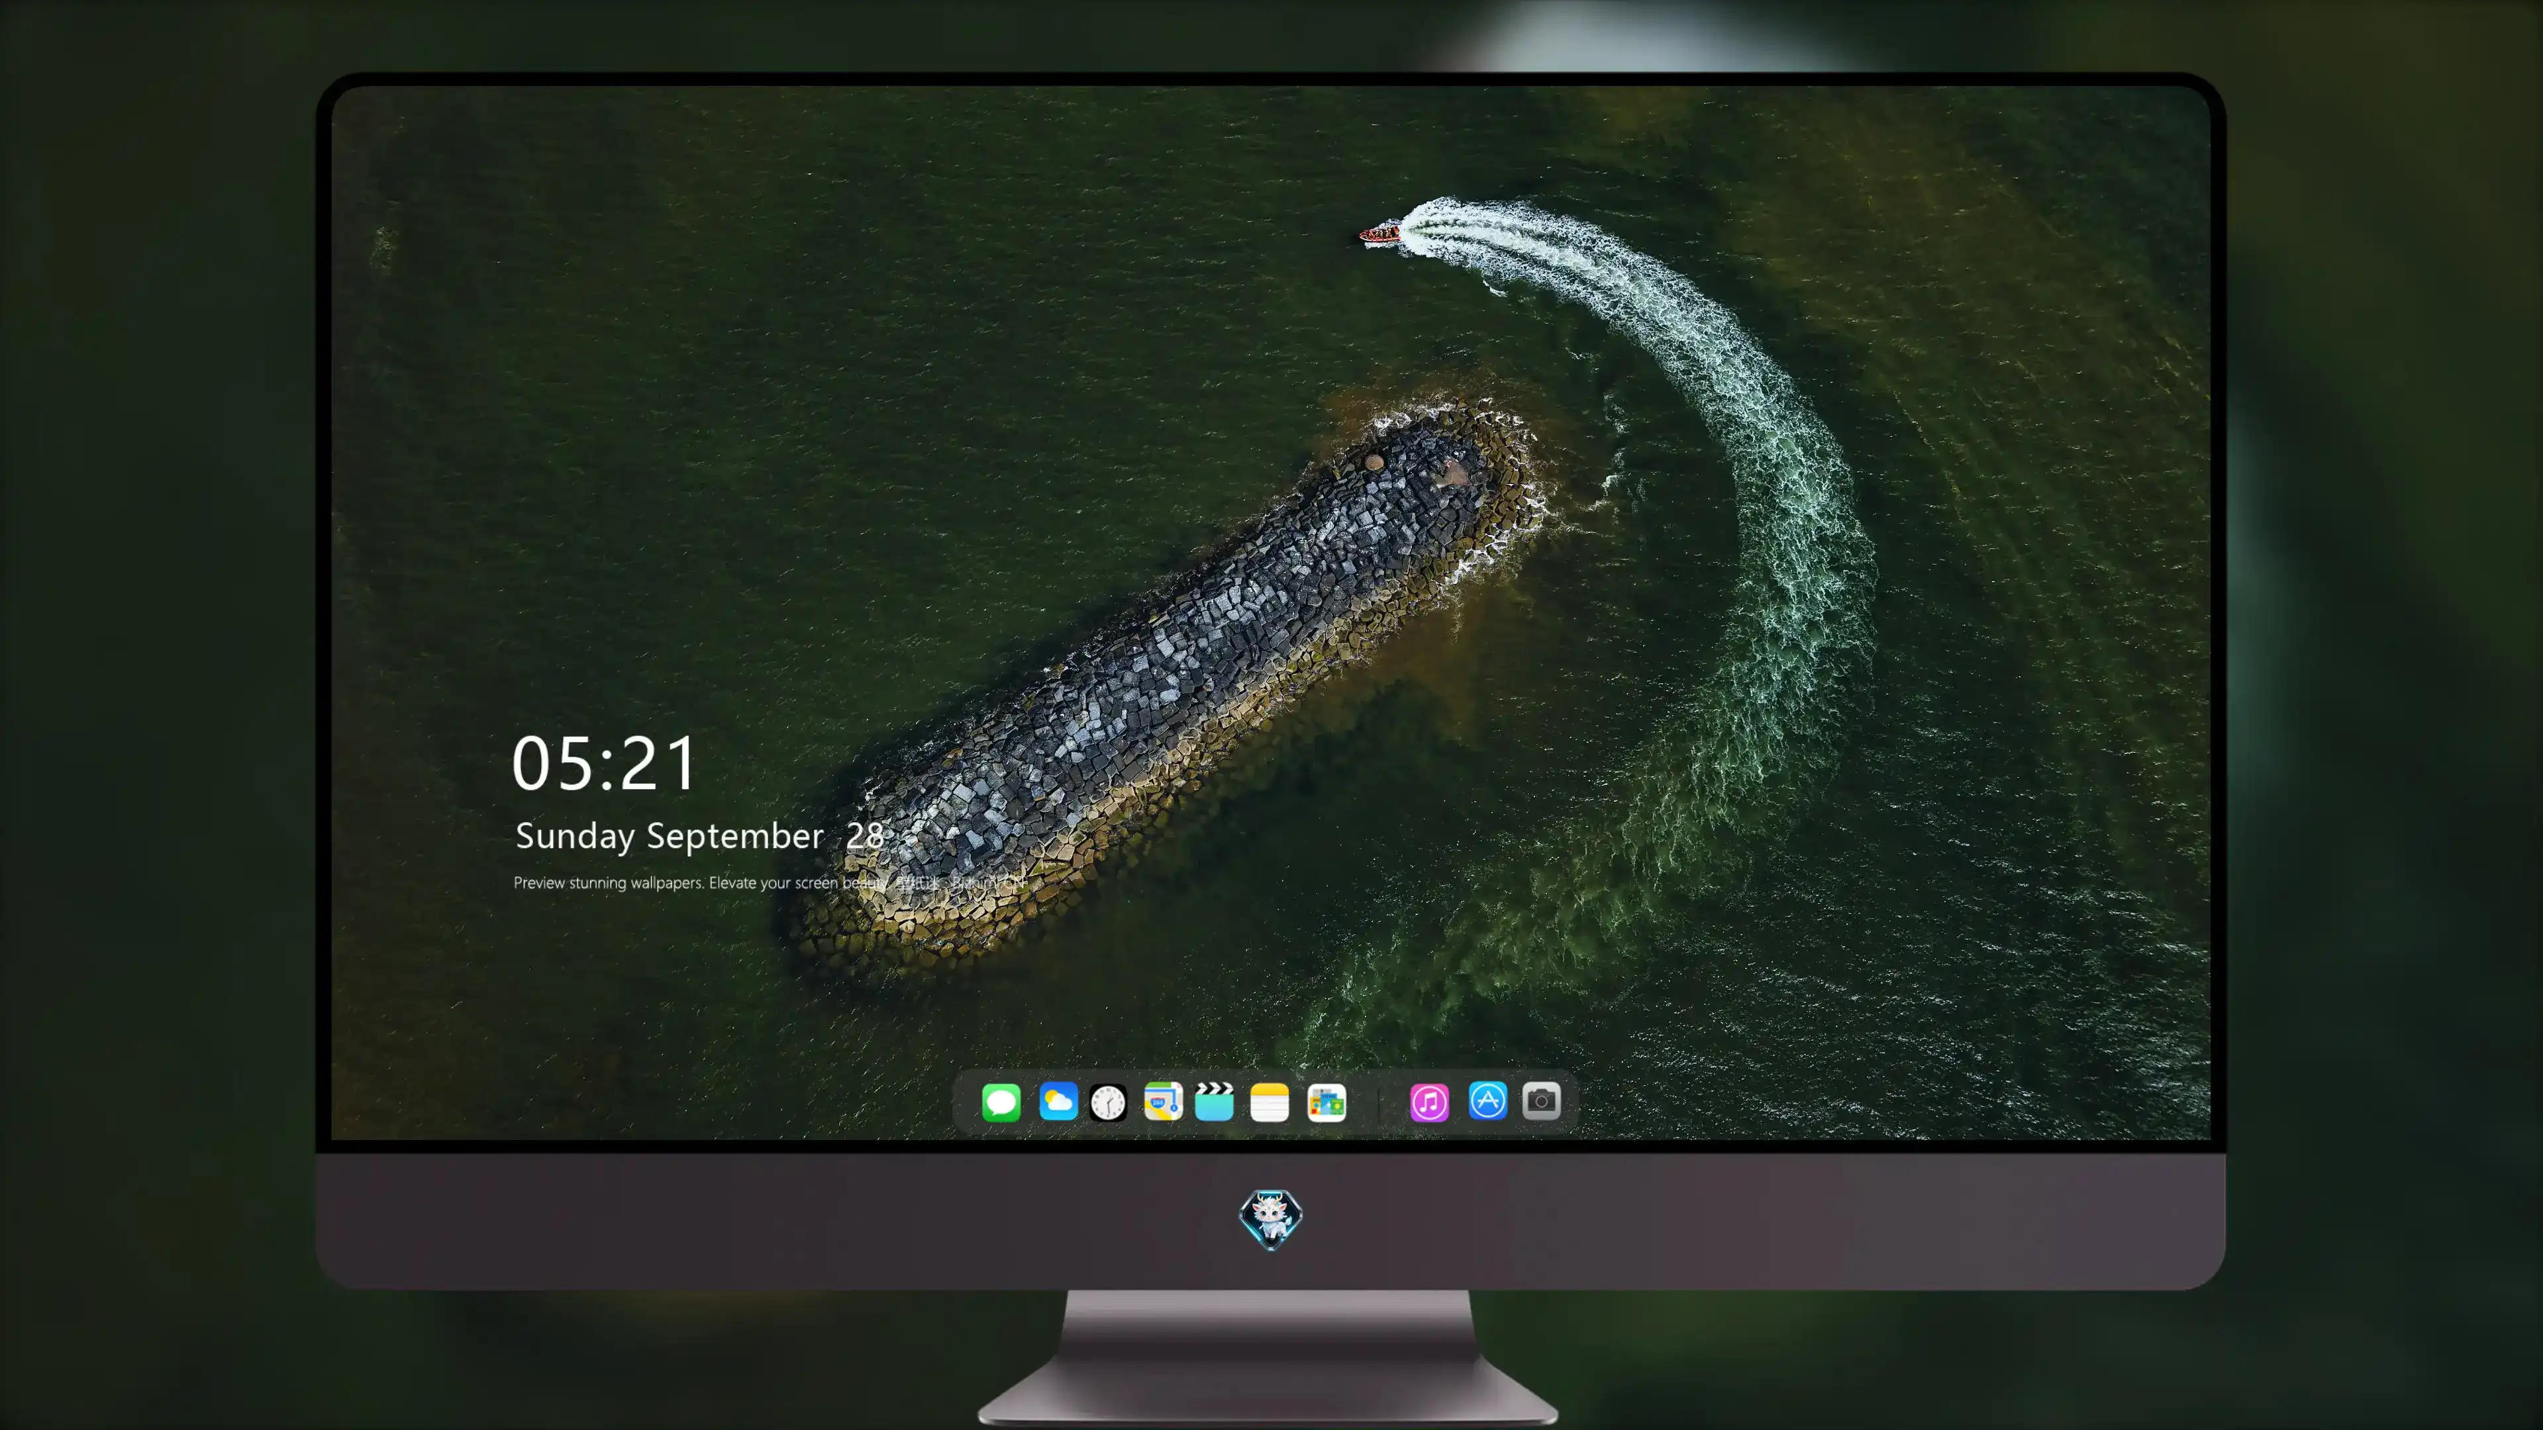The width and height of the screenshot is (2543, 1430).
Task: Open the Clock app in the dock
Action: (1108, 1102)
